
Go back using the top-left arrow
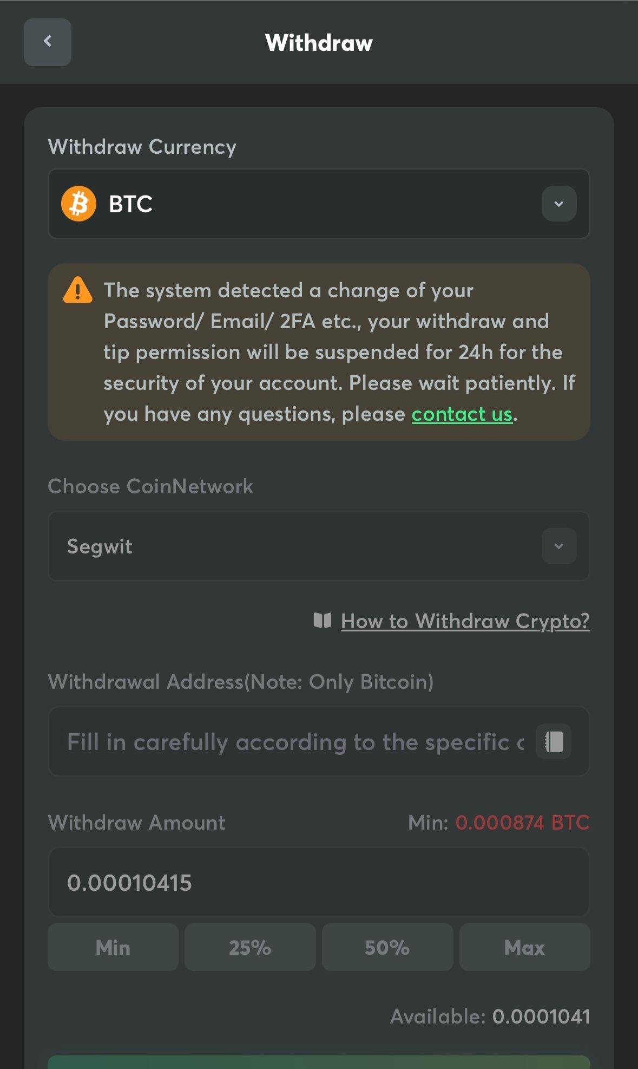pyautogui.click(x=48, y=42)
